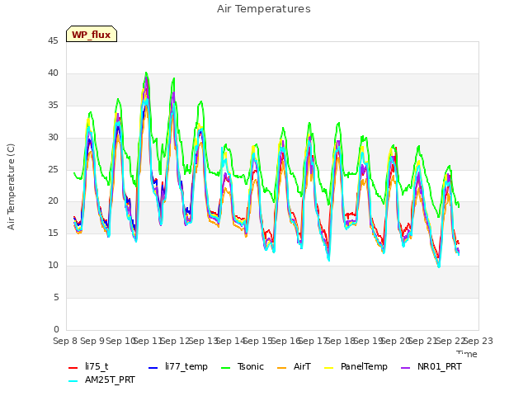Click the Time x-axis title

tap(467, 354)
